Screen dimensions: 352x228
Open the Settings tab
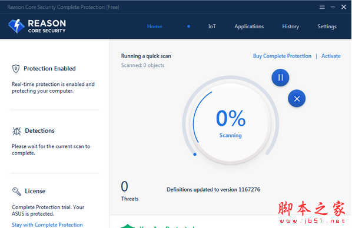[x=327, y=26]
